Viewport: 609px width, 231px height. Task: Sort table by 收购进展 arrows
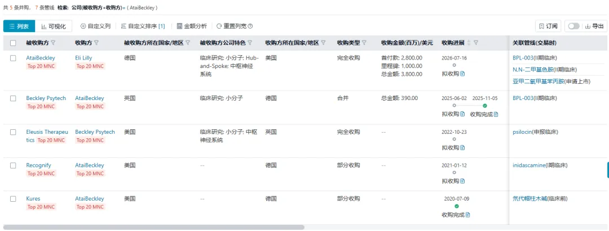coord(469,43)
